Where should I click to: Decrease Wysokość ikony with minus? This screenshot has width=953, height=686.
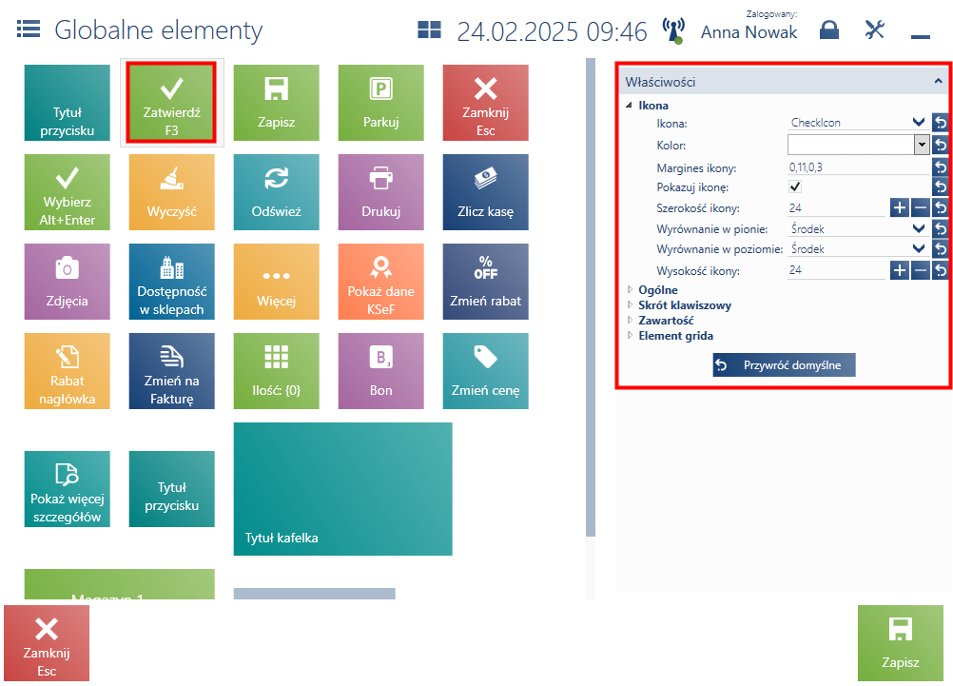click(921, 270)
